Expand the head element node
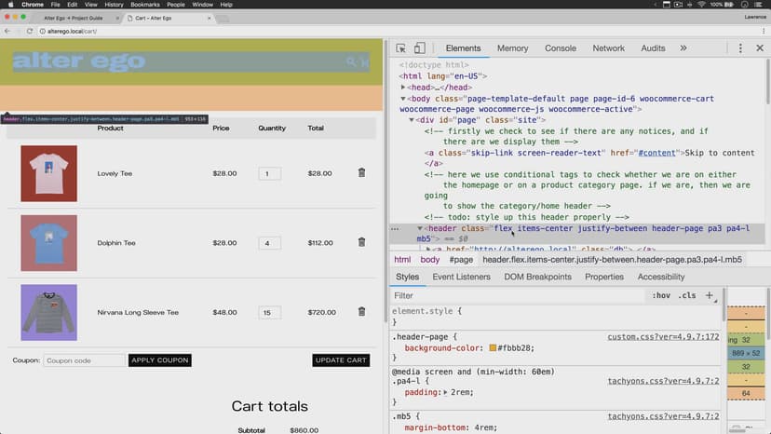The width and height of the screenshot is (771, 434). click(x=404, y=87)
